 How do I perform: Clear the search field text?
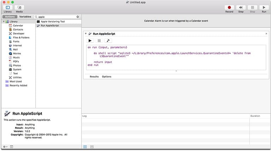[x=78, y=17]
